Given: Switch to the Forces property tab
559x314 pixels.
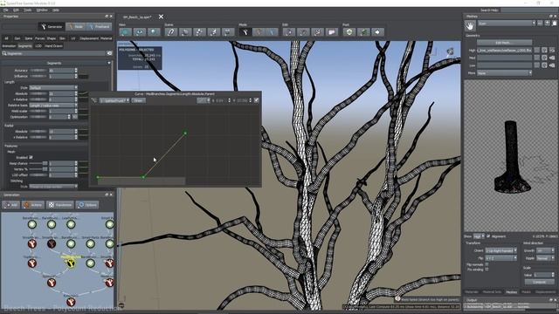Looking at the screenshot, I should pyautogui.click(x=39, y=38).
